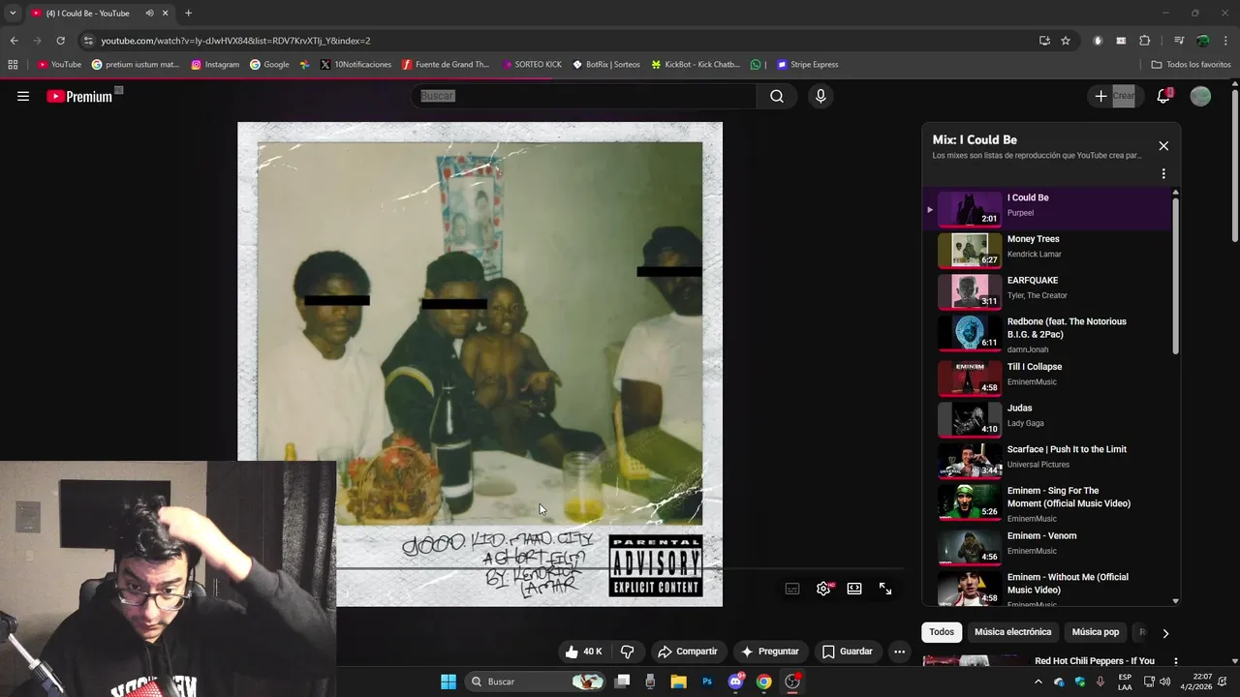Open the Chrome apps grid in bookmarks bar
Image resolution: width=1240 pixels, height=697 pixels.
point(13,65)
